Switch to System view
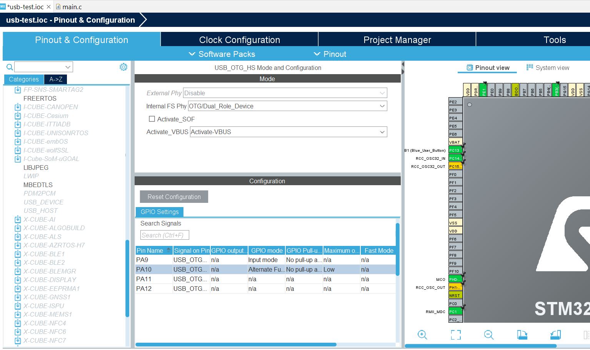The width and height of the screenshot is (590, 350). [x=548, y=68]
